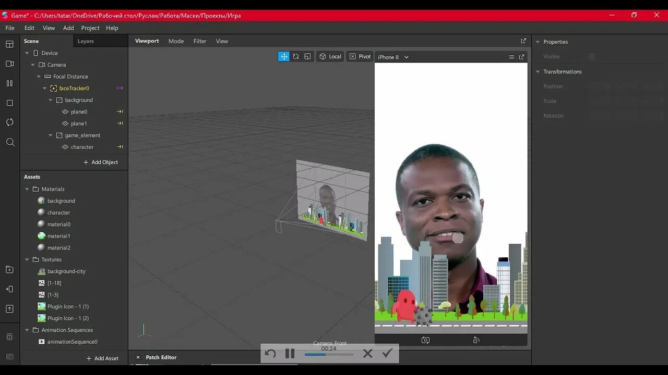Open the documentation icon at sidebar bottom
This screenshot has height=375, width=668.
click(9, 356)
